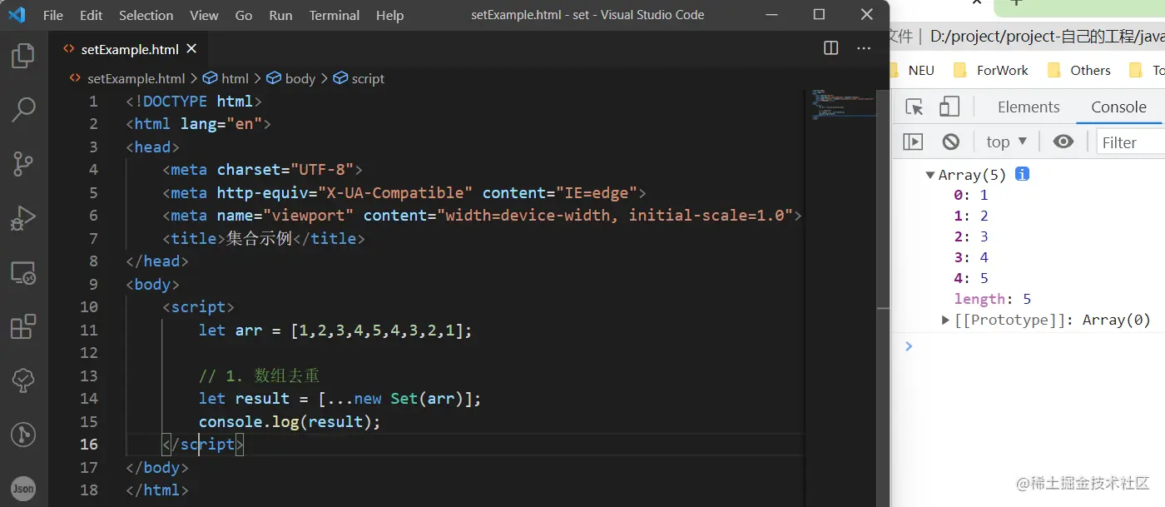The width and height of the screenshot is (1165, 507).
Task: Open the Go menu
Action: [x=244, y=15]
